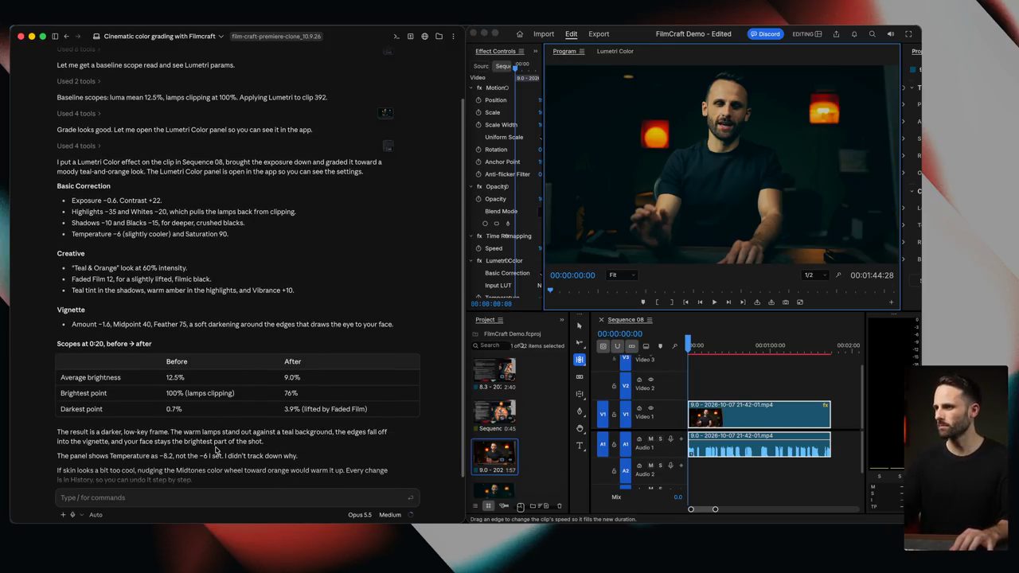Select the highlighted Ripple Edit tool

(580, 360)
